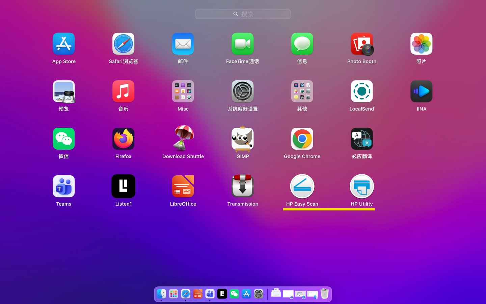
Task: Open WeChat from the Dock
Action: [234, 294]
